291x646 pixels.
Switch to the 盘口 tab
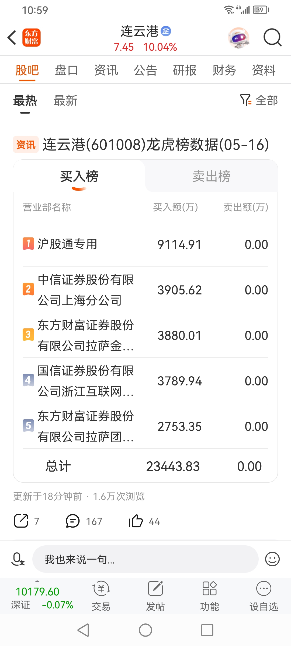67,71
